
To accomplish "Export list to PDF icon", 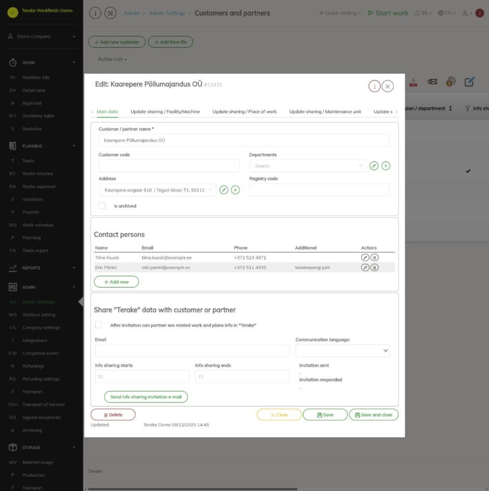I will [x=413, y=82].
